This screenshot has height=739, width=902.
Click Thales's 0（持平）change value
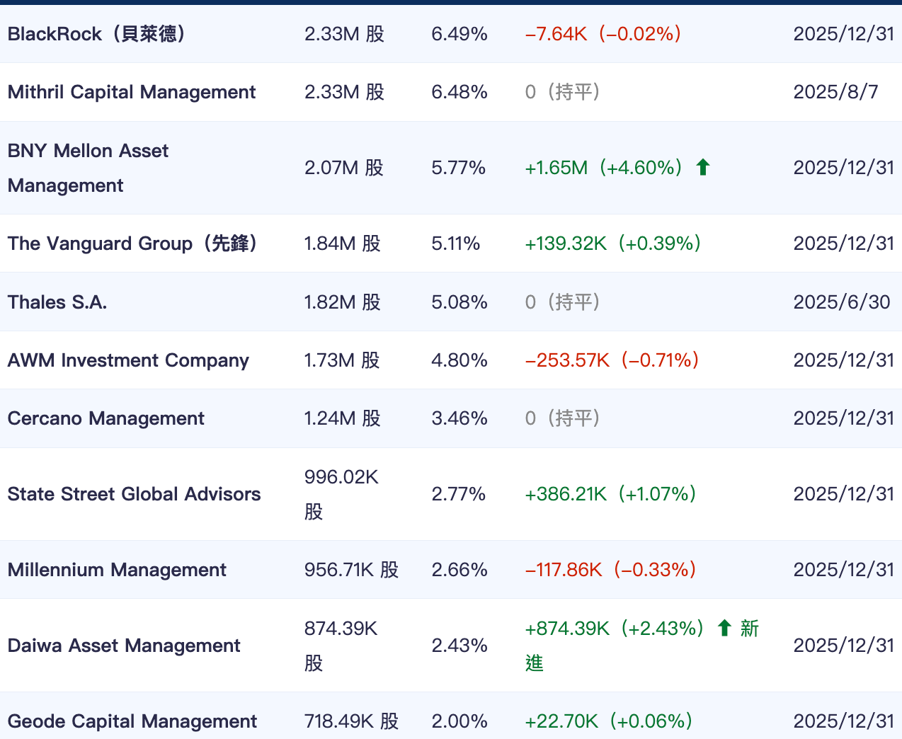(x=563, y=302)
